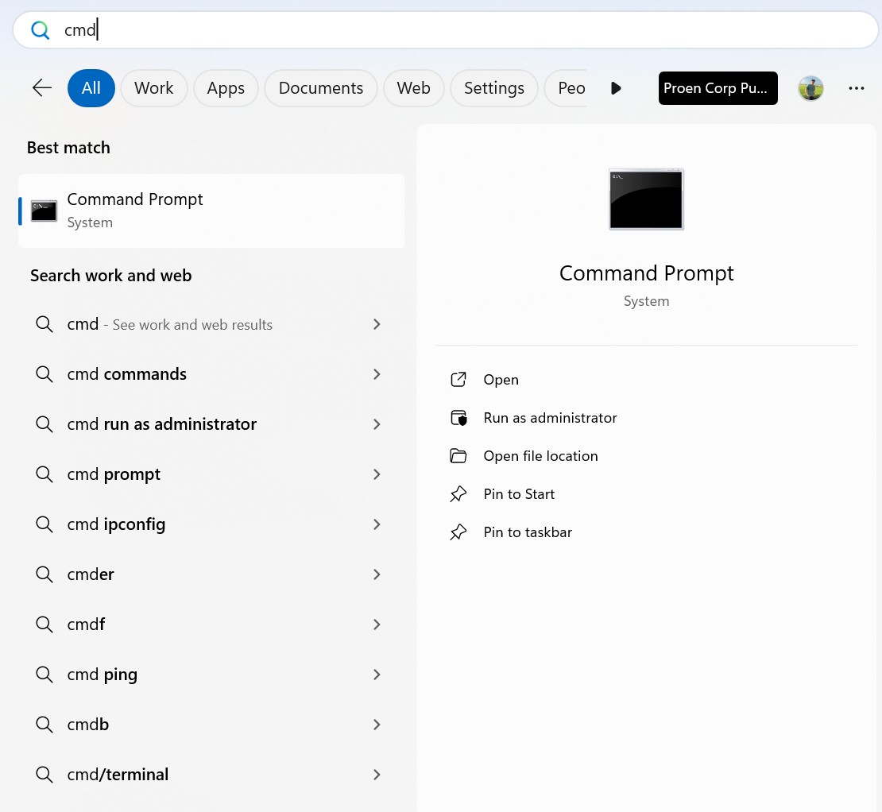Click the chevron to show hidden filter tabs
The height and width of the screenshot is (812, 882).
[616, 88]
